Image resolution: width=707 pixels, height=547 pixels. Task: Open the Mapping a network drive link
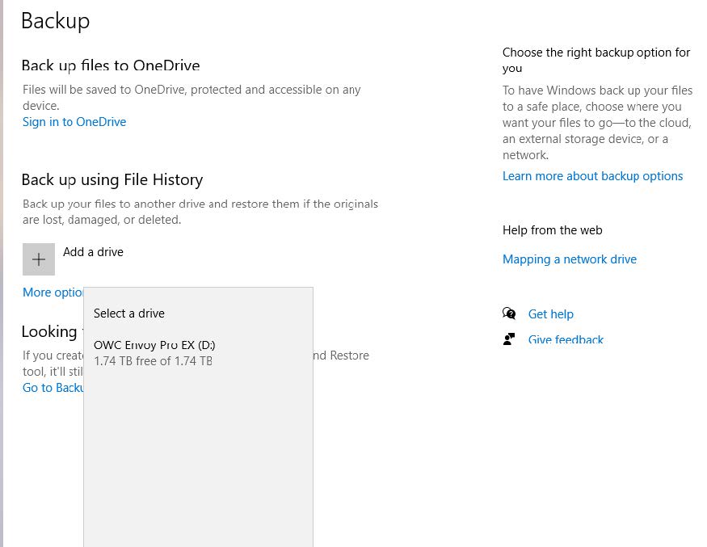[569, 259]
